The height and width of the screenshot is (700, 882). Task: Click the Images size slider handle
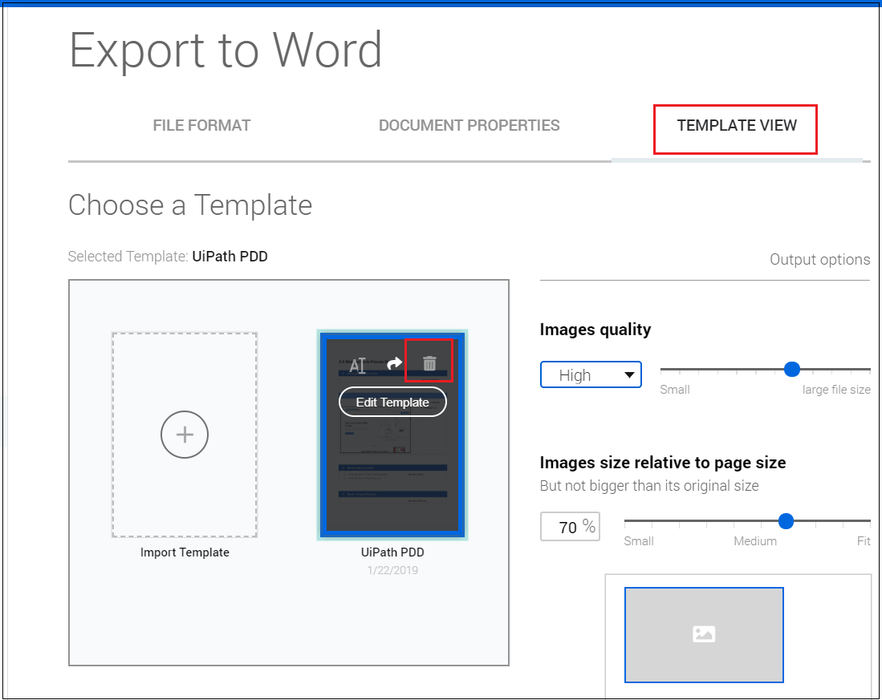pos(786,520)
